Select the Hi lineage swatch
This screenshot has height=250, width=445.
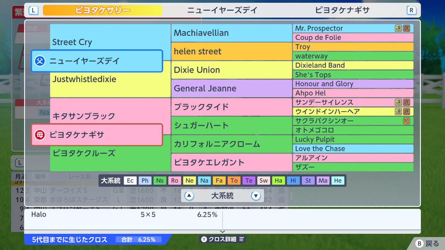point(293,180)
